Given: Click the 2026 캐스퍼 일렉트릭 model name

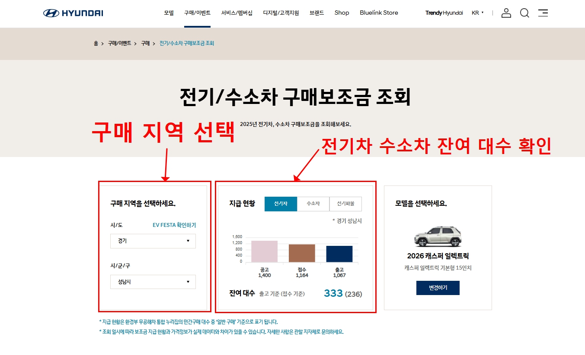Looking at the screenshot, I should point(438,256).
